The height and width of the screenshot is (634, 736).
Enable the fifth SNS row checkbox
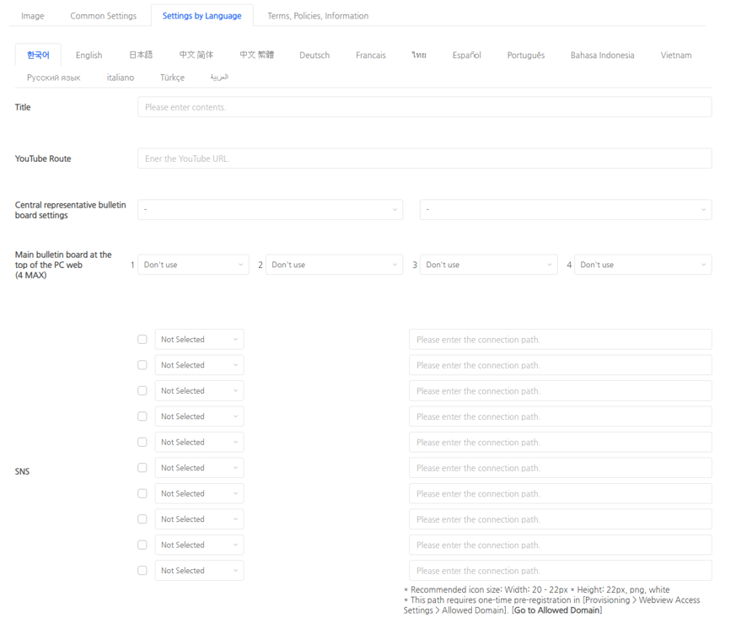click(142, 443)
